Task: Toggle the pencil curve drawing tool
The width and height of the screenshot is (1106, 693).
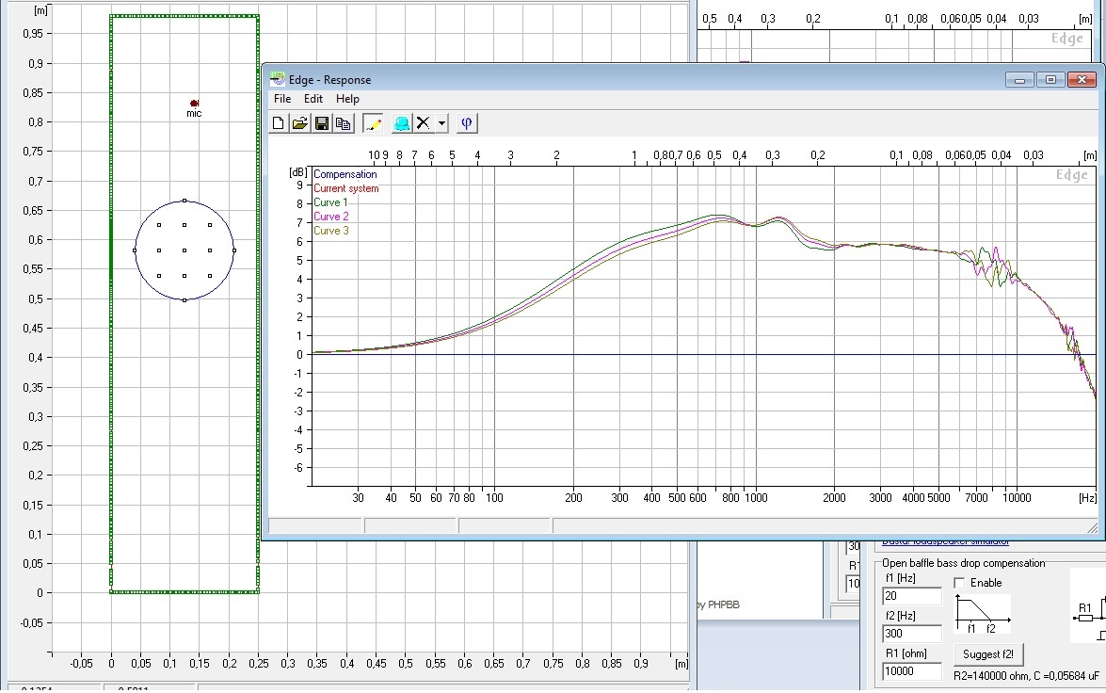Action: (x=373, y=123)
